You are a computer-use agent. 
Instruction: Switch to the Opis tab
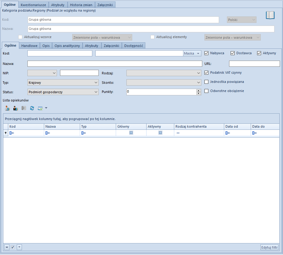[46, 46]
